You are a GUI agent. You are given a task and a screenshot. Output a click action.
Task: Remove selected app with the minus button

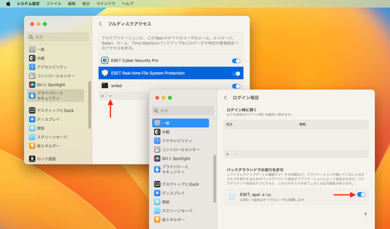pos(110,96)
